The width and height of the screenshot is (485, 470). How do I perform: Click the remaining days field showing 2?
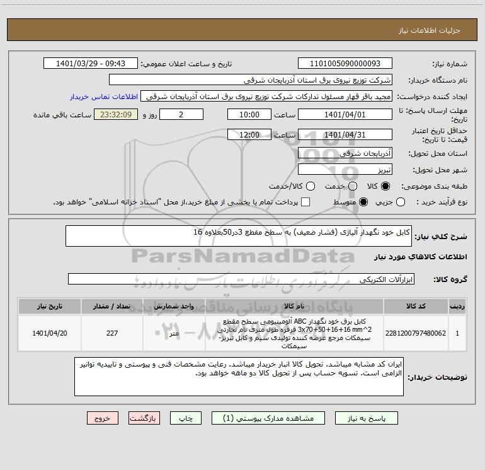click(x=181, y=114)
